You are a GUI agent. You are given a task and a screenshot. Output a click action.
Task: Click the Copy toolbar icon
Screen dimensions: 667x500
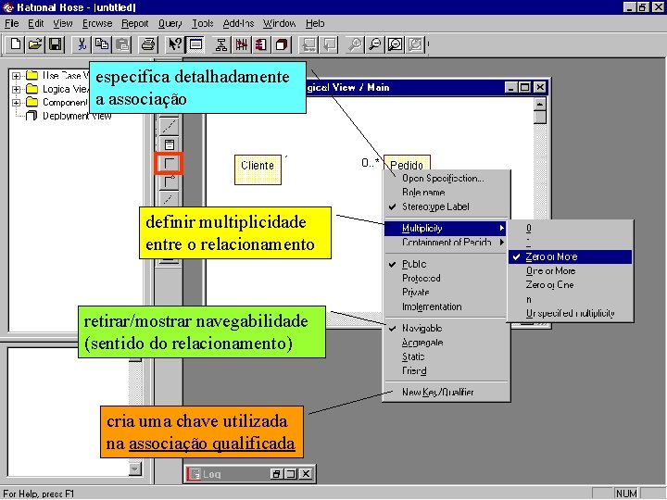(102, 44)
